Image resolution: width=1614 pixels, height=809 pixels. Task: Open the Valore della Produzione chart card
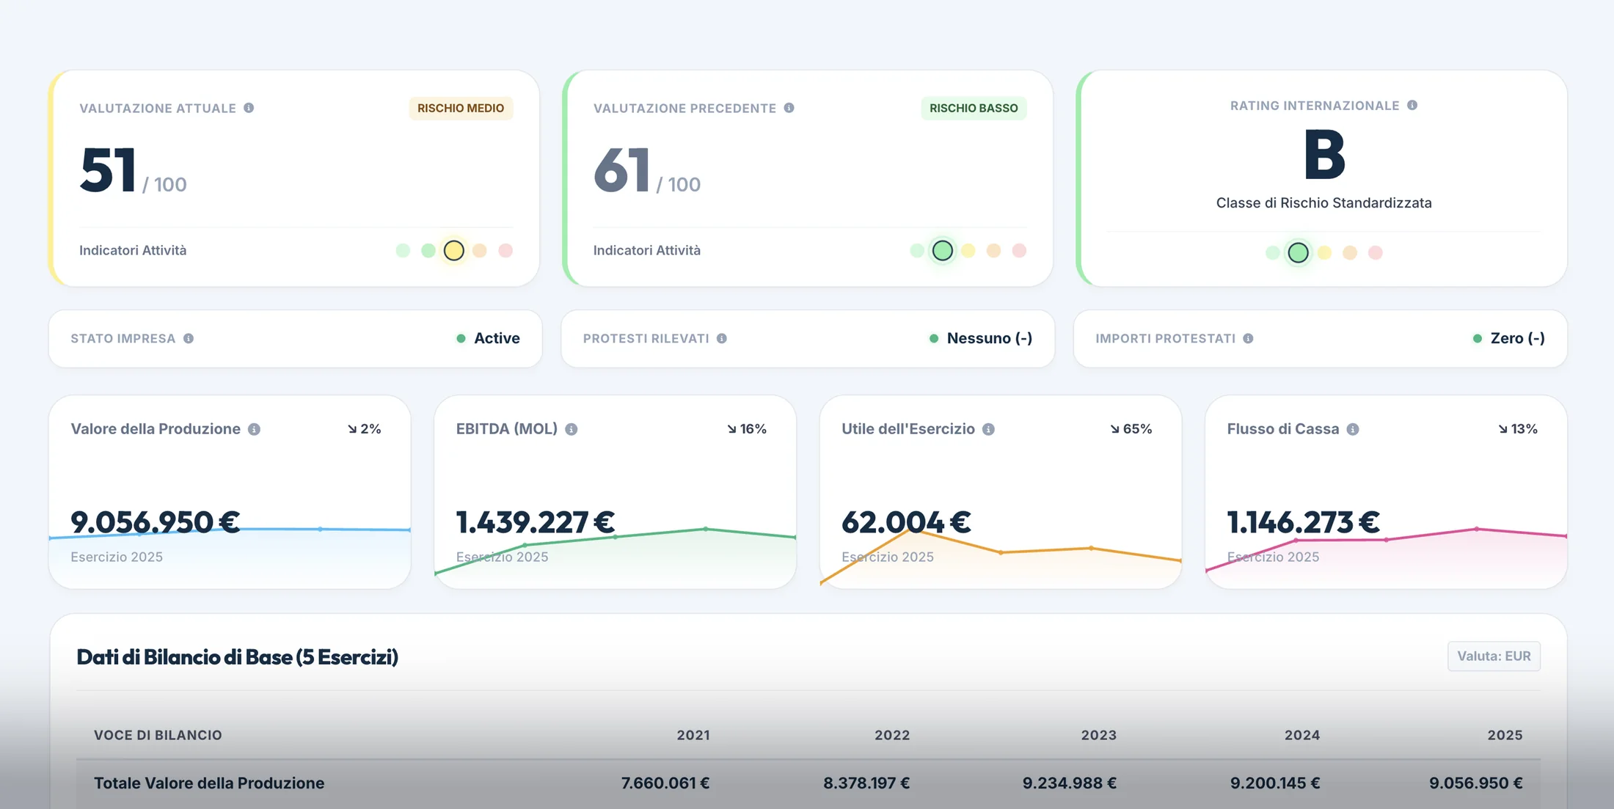tap(230, 492)
